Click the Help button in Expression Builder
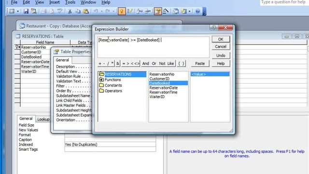The image size is (309, 174). (x=221, y=63)
